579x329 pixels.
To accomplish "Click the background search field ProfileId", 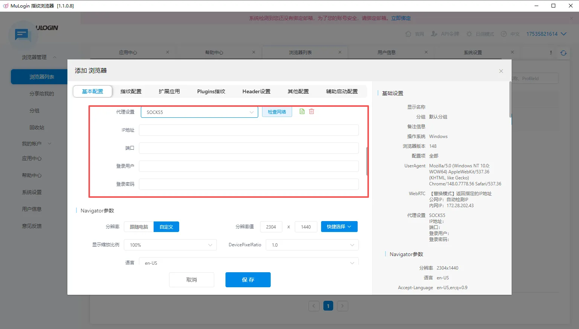I will point(535,79).
